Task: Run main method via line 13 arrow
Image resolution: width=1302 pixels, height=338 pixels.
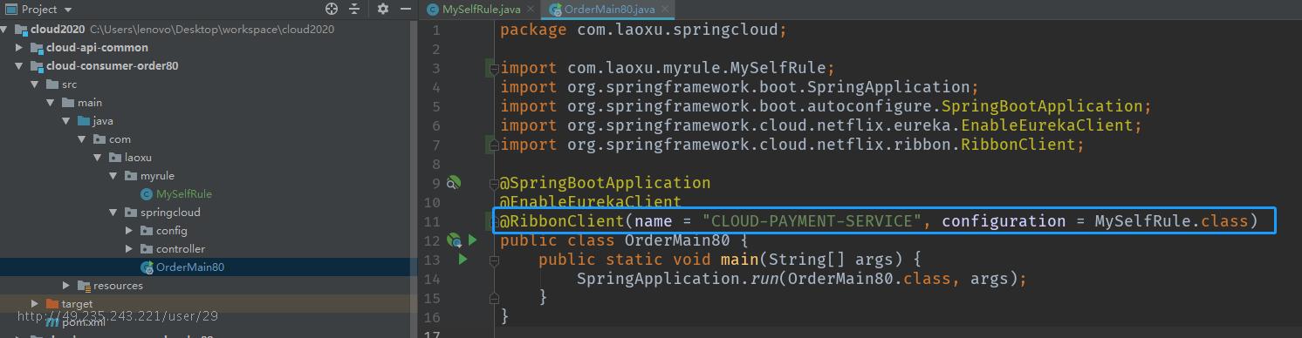Action: click(x=463, y=259)
